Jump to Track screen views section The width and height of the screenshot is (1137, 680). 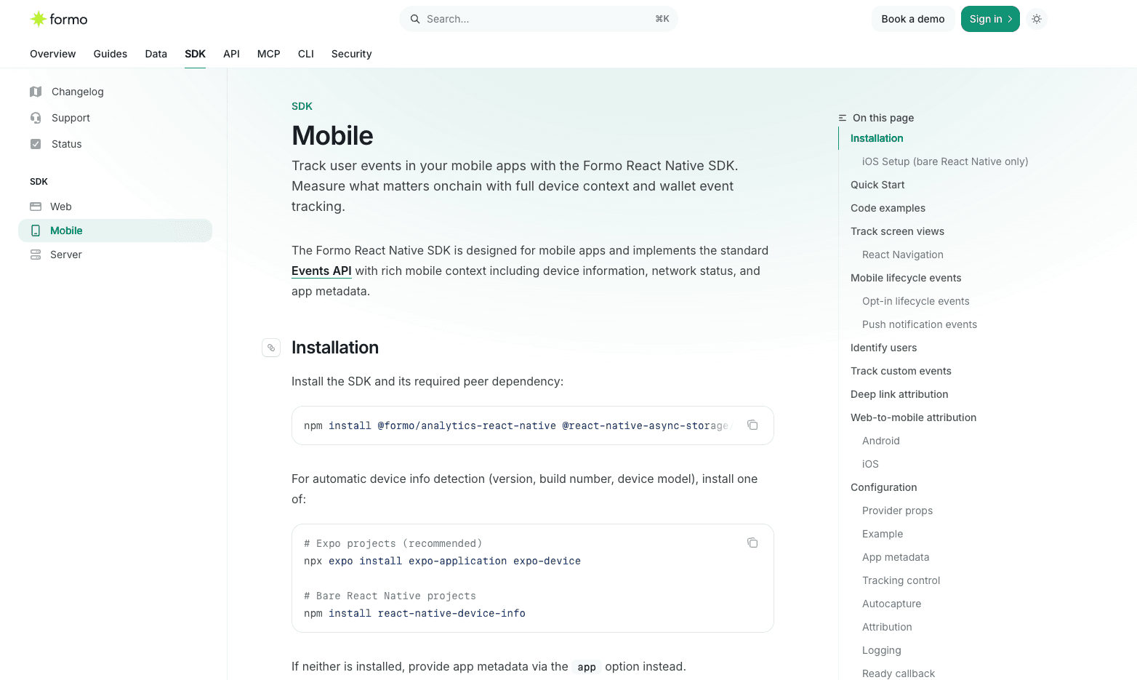(x=897, y=231)
